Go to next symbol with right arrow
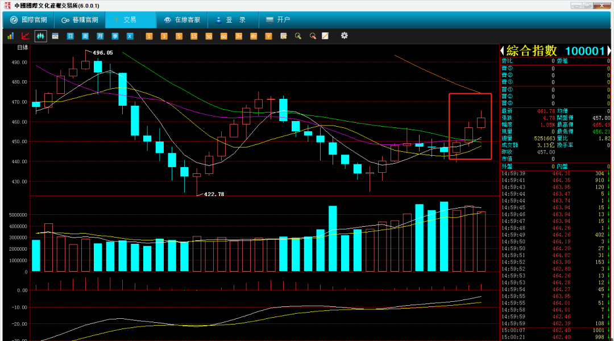Screen dimensions: 614x341 [x=608, y=51]
